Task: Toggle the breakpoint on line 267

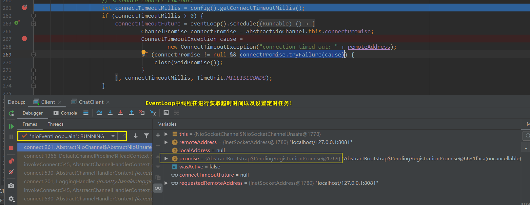Action: coord(24,39)
